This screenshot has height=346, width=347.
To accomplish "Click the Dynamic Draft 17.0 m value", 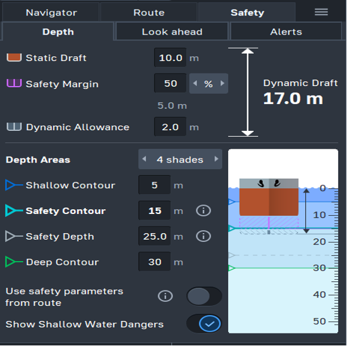I will pyautogui.click(x=293, y=98).
